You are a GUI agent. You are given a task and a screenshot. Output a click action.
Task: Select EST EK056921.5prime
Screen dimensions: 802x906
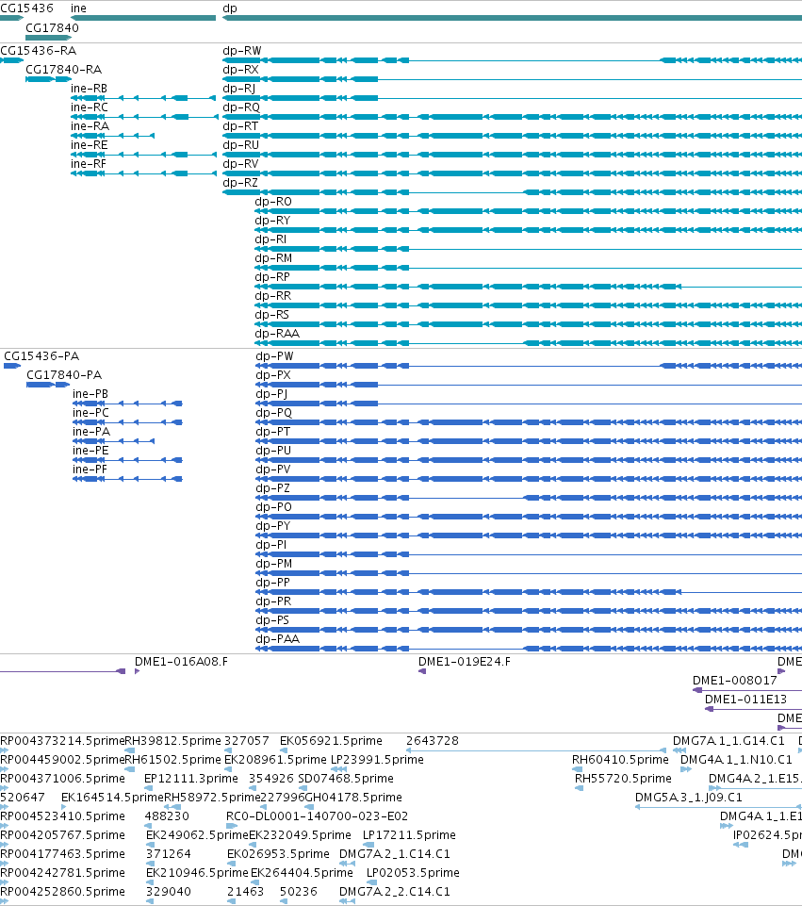331,741
